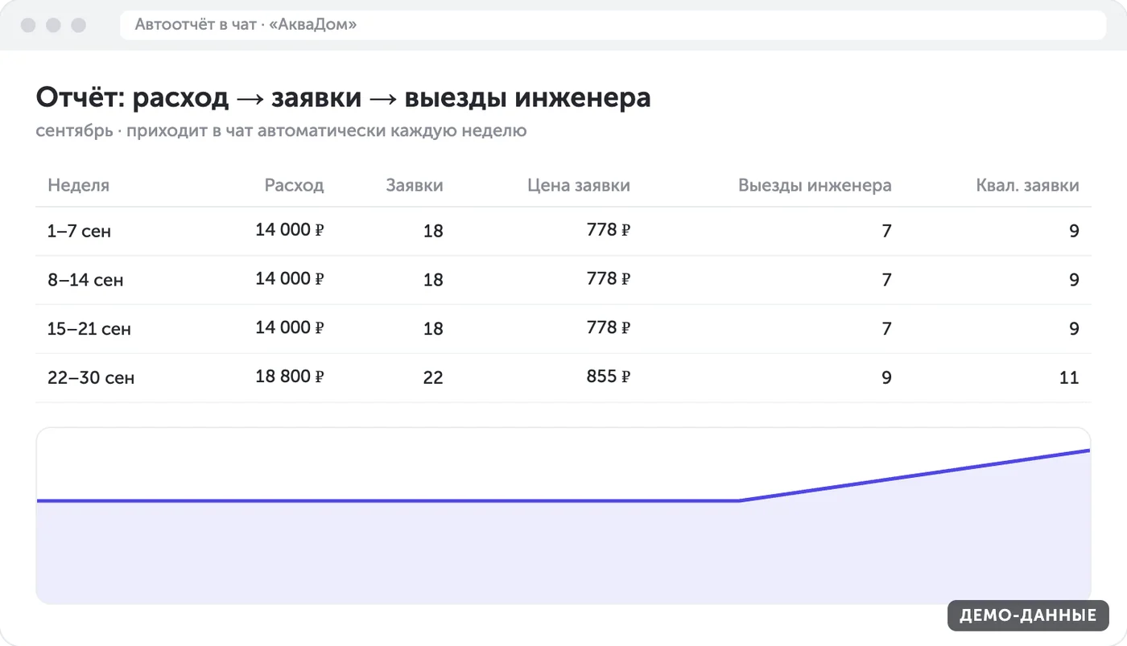
Task: Click the 14 000 ₽ spend in the 8–14 сен row
Action: pos(290,279)
